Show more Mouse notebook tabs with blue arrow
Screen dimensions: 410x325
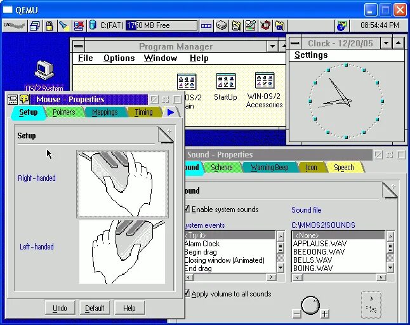[171, 112]
